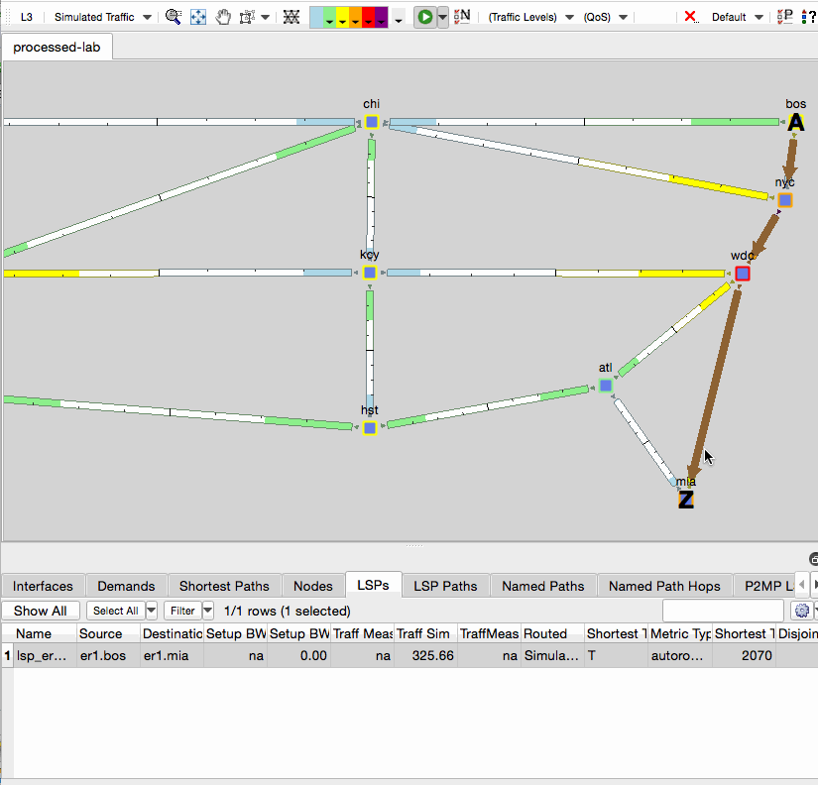Click the node labels N icon
Viewport: 818px width, 785px height.
coord(462,17)
